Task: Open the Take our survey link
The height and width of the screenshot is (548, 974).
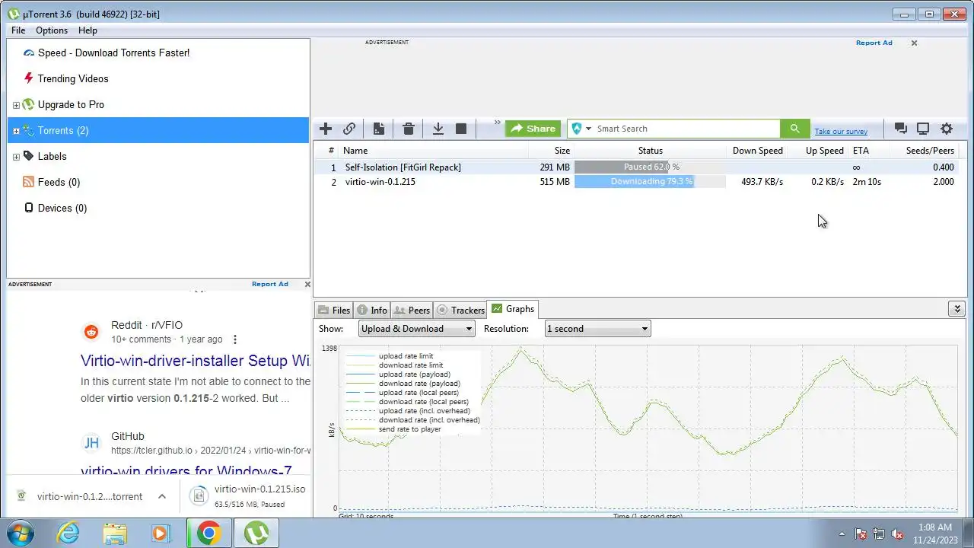Action: (x=841, y=132)
